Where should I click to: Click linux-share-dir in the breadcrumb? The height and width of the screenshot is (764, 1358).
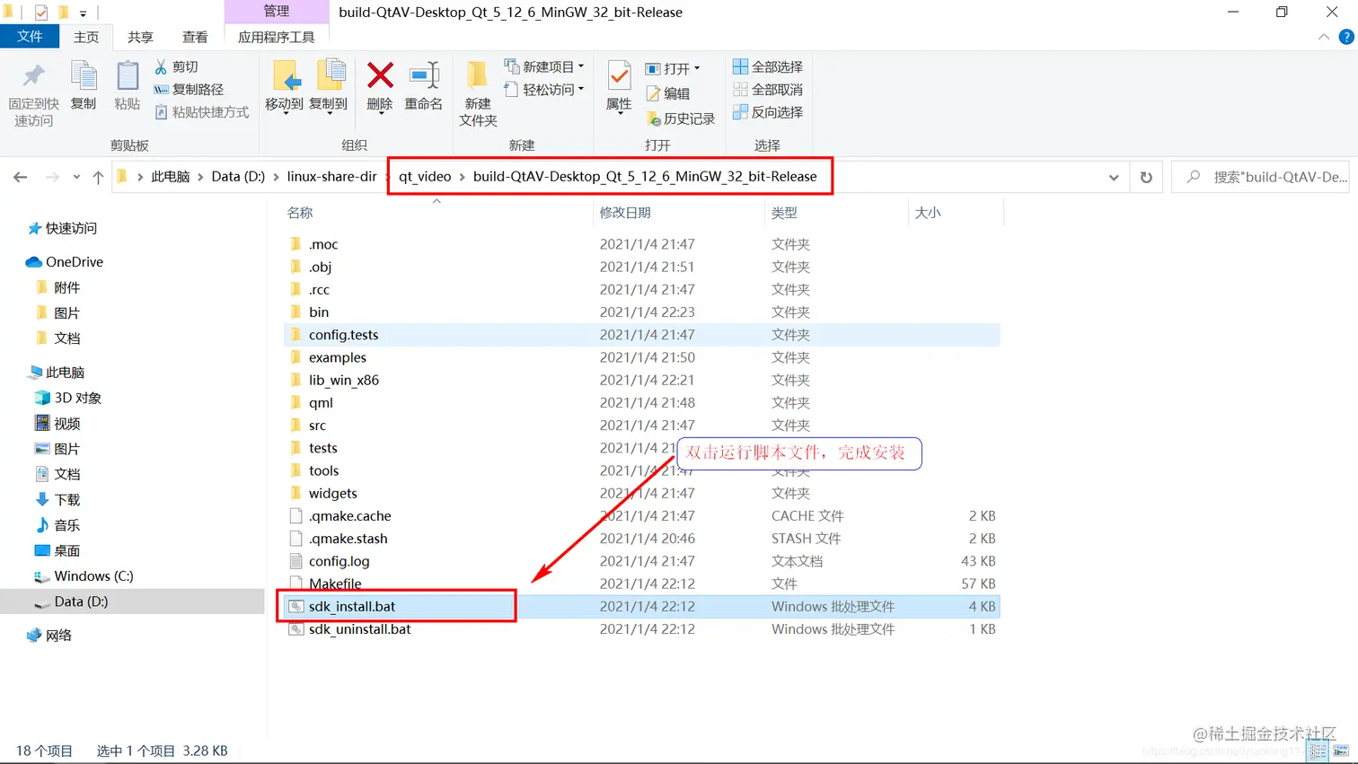331,177
